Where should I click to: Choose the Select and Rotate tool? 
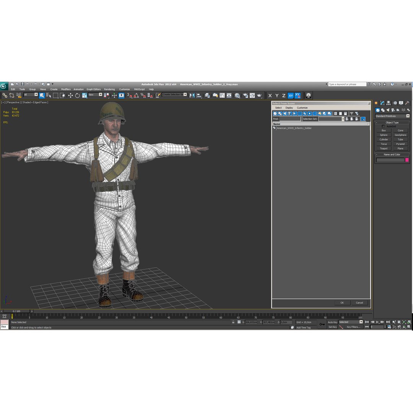(77, 95)
